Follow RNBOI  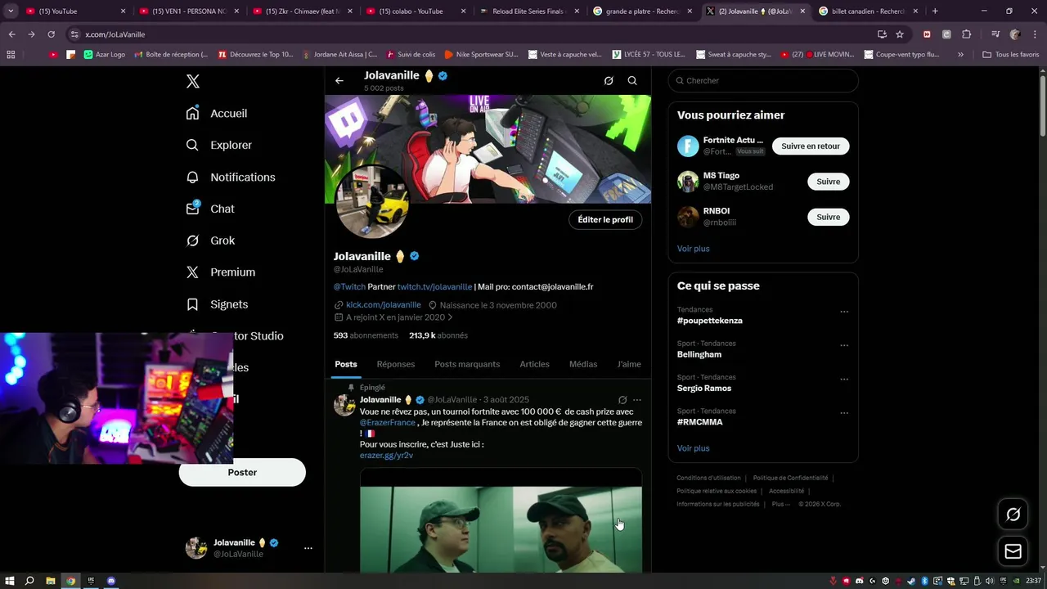click(x=828, y=217)
